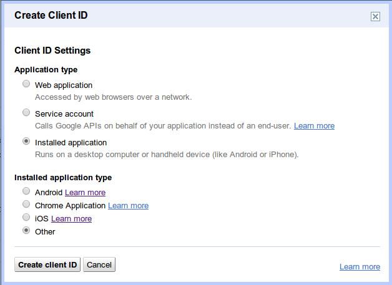This screenshot has width=392, height=285.
Task: Pick the Android radio button
Action: coord(26,191)
